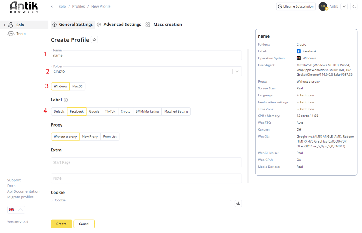Open the Api Documentation link
The height and width of the screenshot is (233, 362).
click(23, 191)
